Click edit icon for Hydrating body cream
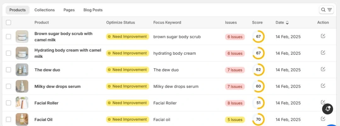 323,52
